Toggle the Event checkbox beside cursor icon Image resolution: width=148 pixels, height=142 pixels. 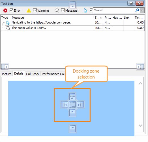91,10
